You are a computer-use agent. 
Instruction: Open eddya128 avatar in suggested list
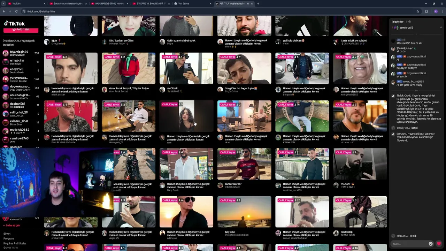6,70
